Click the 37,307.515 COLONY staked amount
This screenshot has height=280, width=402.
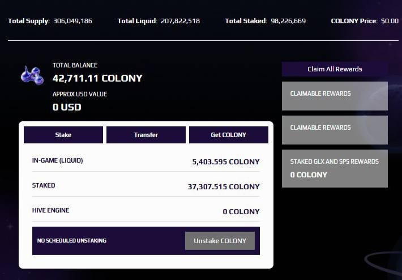[224, 186]
